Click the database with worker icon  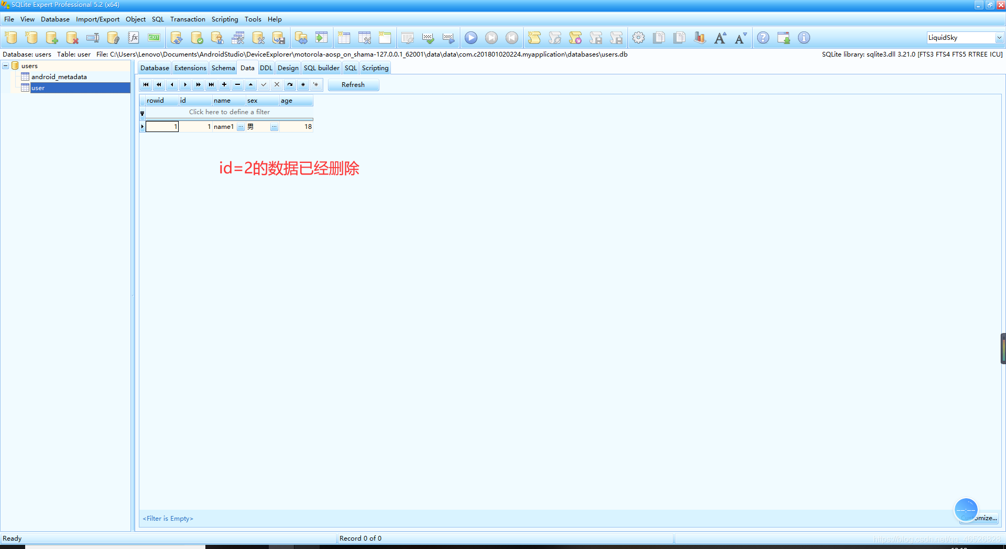click(x=217, y=38)
